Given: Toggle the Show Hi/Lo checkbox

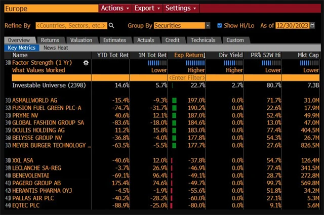Looking at the screenshot, I should [x=219, y=25].
